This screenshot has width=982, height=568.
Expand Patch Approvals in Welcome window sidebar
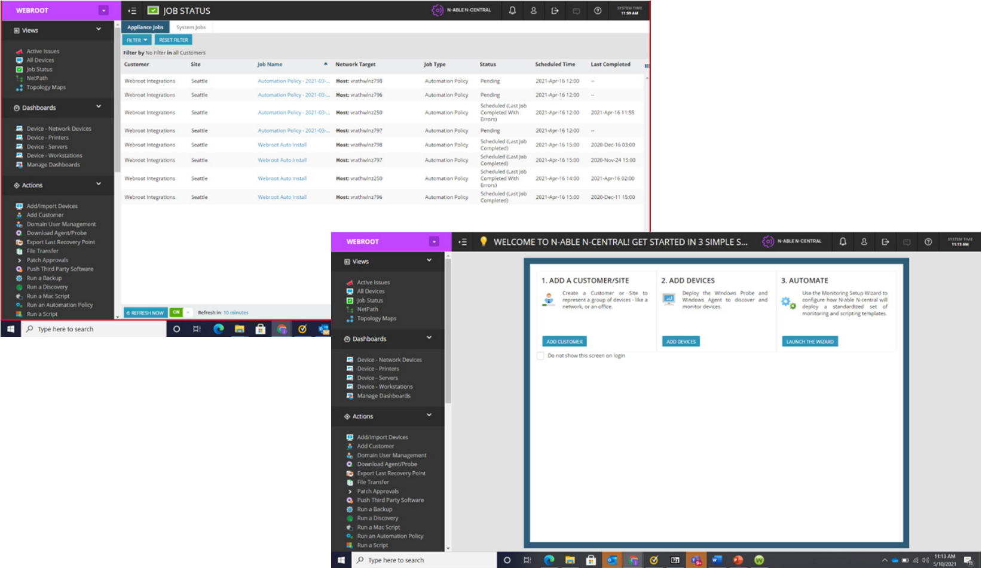377,492
